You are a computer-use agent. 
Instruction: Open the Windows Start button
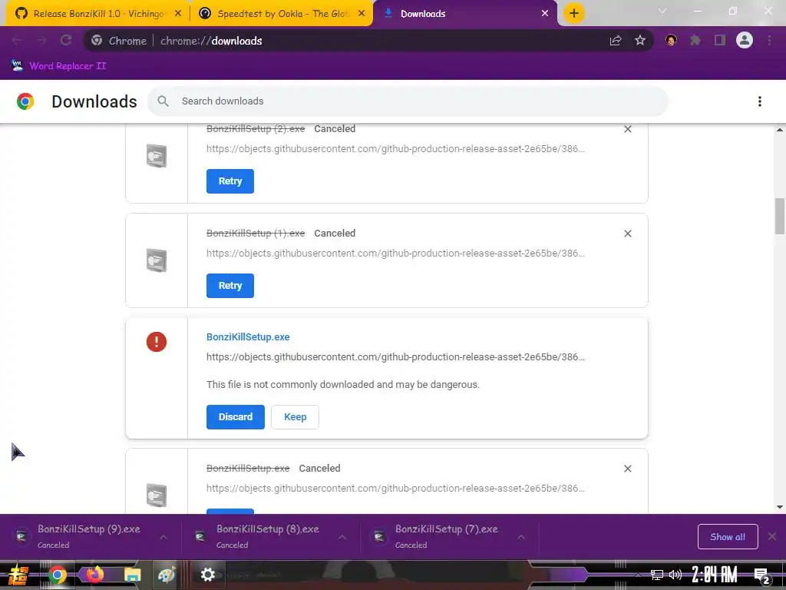click(x=18, y=575)
